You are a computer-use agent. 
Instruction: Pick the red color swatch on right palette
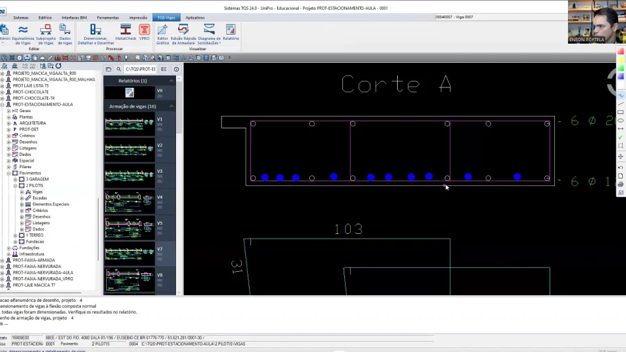pos(621,52)
